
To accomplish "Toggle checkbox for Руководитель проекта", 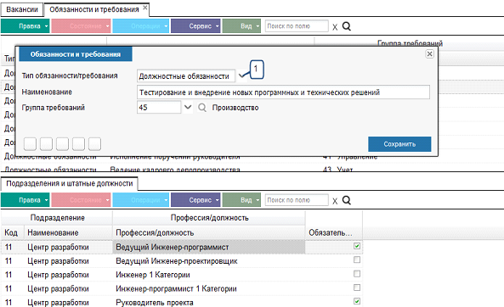I will pyautogui.click(x=357, y=301).
